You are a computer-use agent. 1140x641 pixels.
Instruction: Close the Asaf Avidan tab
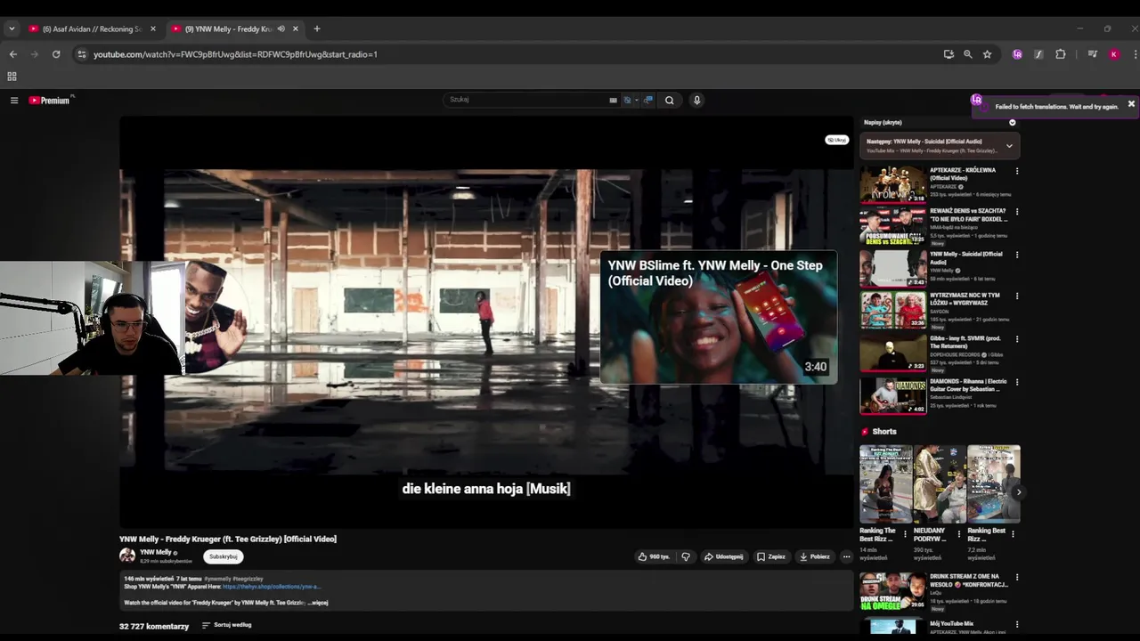(152, 28)
